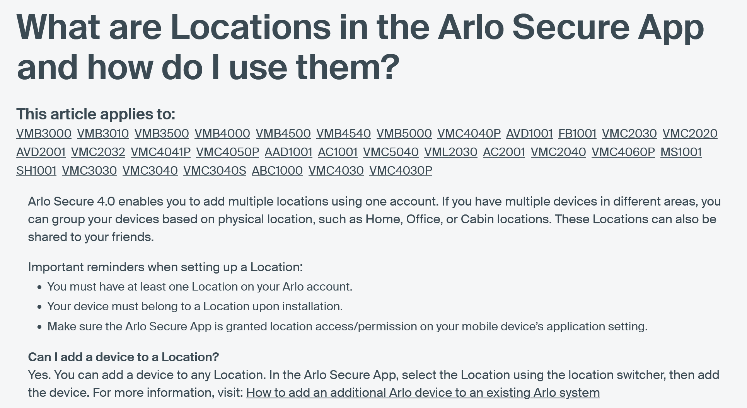Open the AVD2001 product link

coord(41,152)
